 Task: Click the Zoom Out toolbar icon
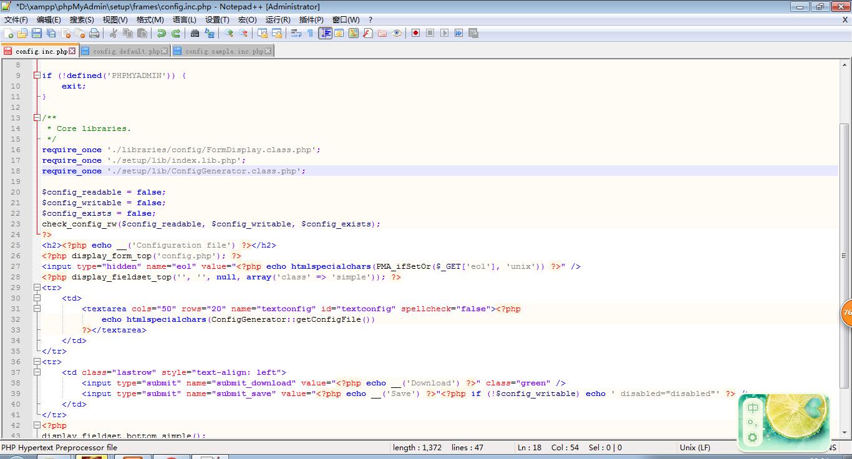click(243, 33)
